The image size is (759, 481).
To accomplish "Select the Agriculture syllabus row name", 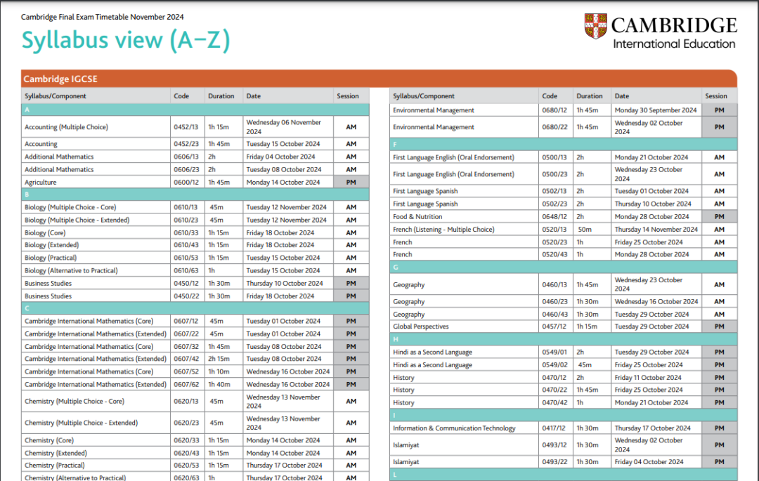I will 40,183.
